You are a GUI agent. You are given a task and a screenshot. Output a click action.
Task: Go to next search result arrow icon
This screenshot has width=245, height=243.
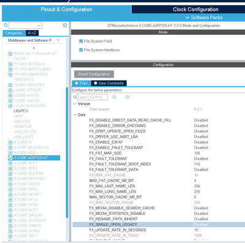(x=127, y=97)
